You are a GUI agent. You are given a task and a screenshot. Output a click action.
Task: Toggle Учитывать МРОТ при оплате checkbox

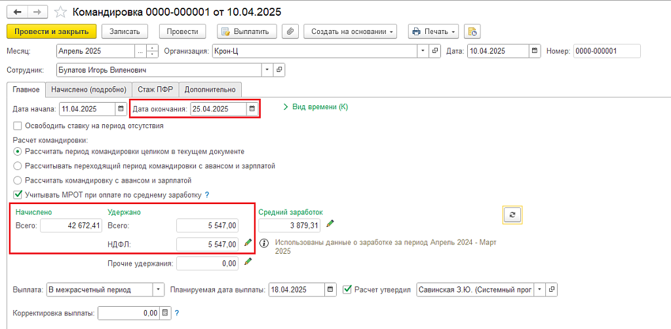pyautogui.click(x=18, y=194)
